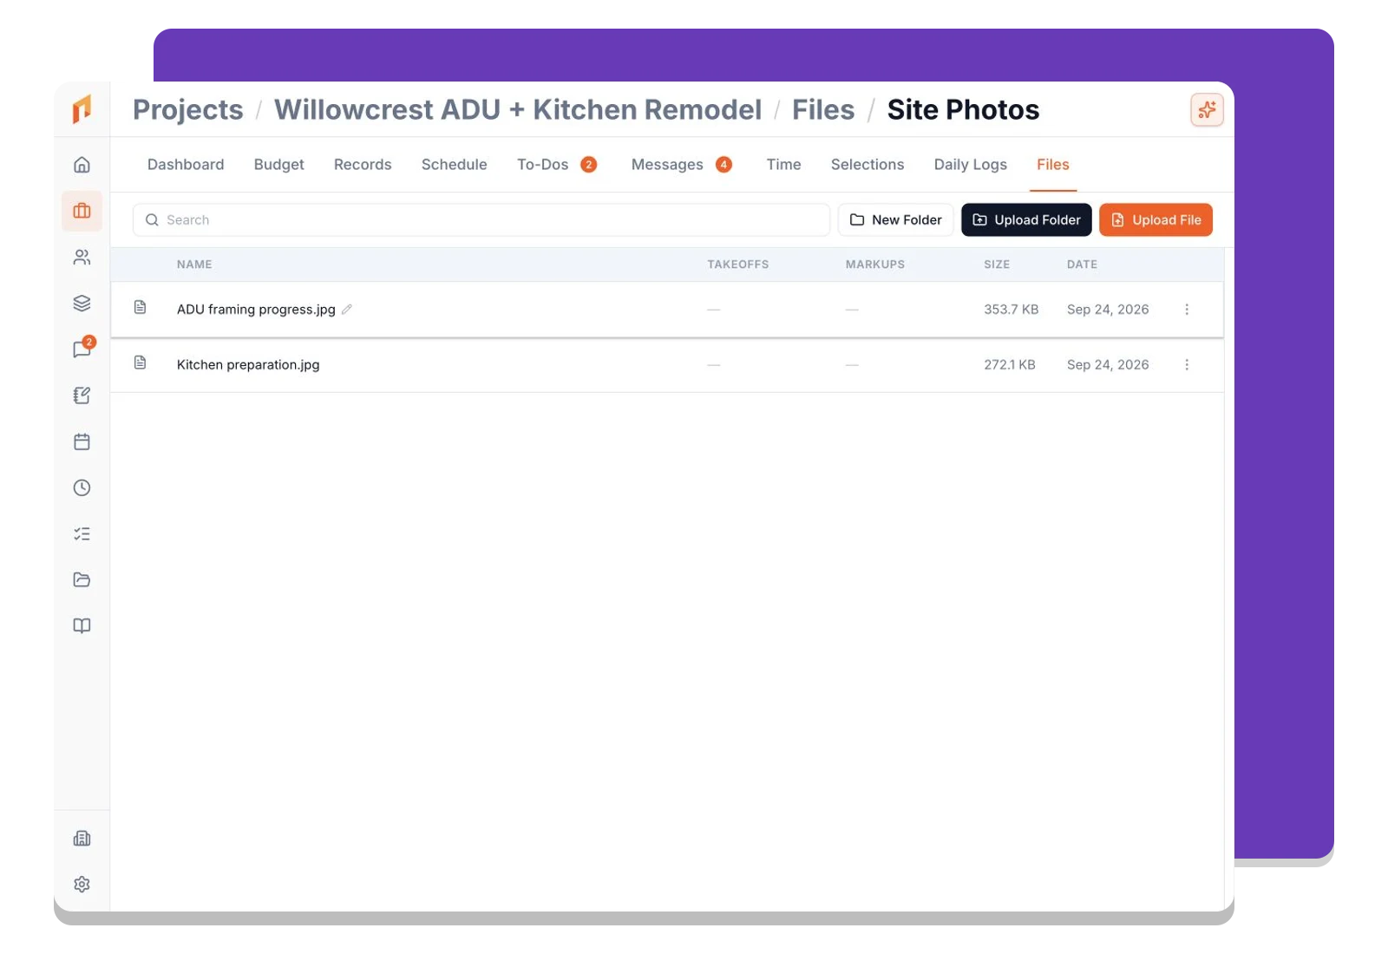Open the Records tab
The width and height of the screenshot is (1388, 954).
click(363, 165)
